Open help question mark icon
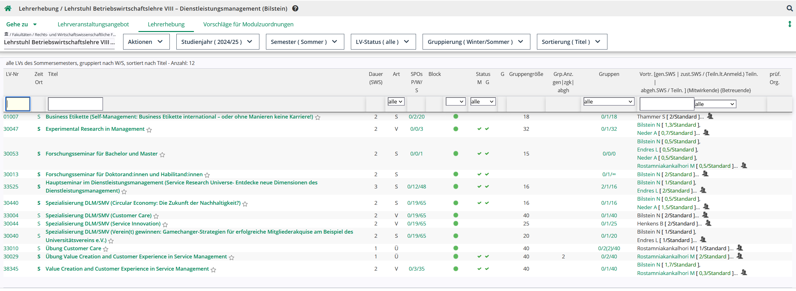The height and width of the screenshot is (291, 796). (x=295, y=8)
